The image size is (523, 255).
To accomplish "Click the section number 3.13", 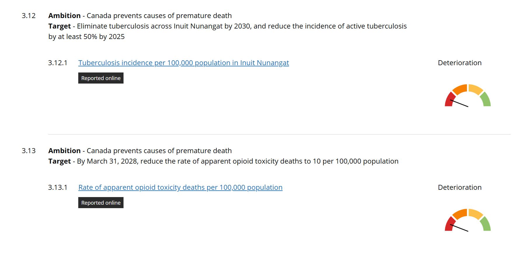I will [x=29, y=151].
